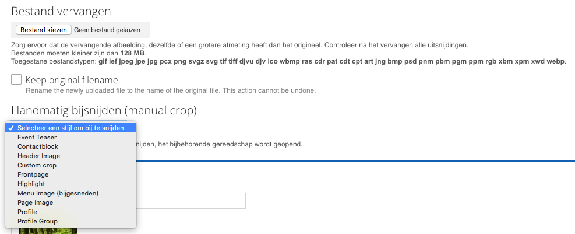Click the Bestand kiezen button
Viewport: 575px width, 234px height.
pos(44,30)
